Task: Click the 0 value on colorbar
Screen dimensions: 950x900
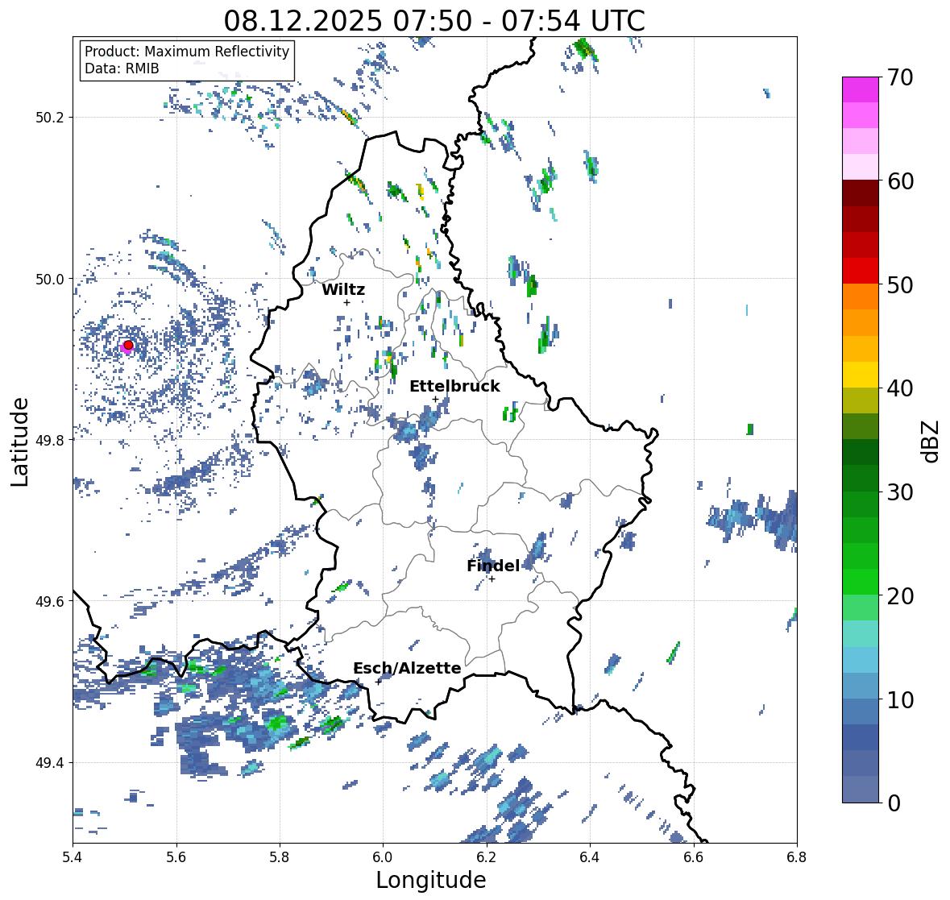Action: 894,803
